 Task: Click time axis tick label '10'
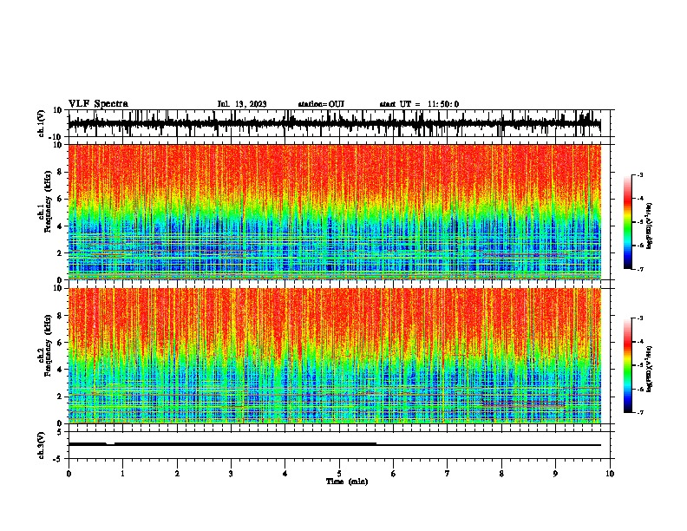(610, 474)
